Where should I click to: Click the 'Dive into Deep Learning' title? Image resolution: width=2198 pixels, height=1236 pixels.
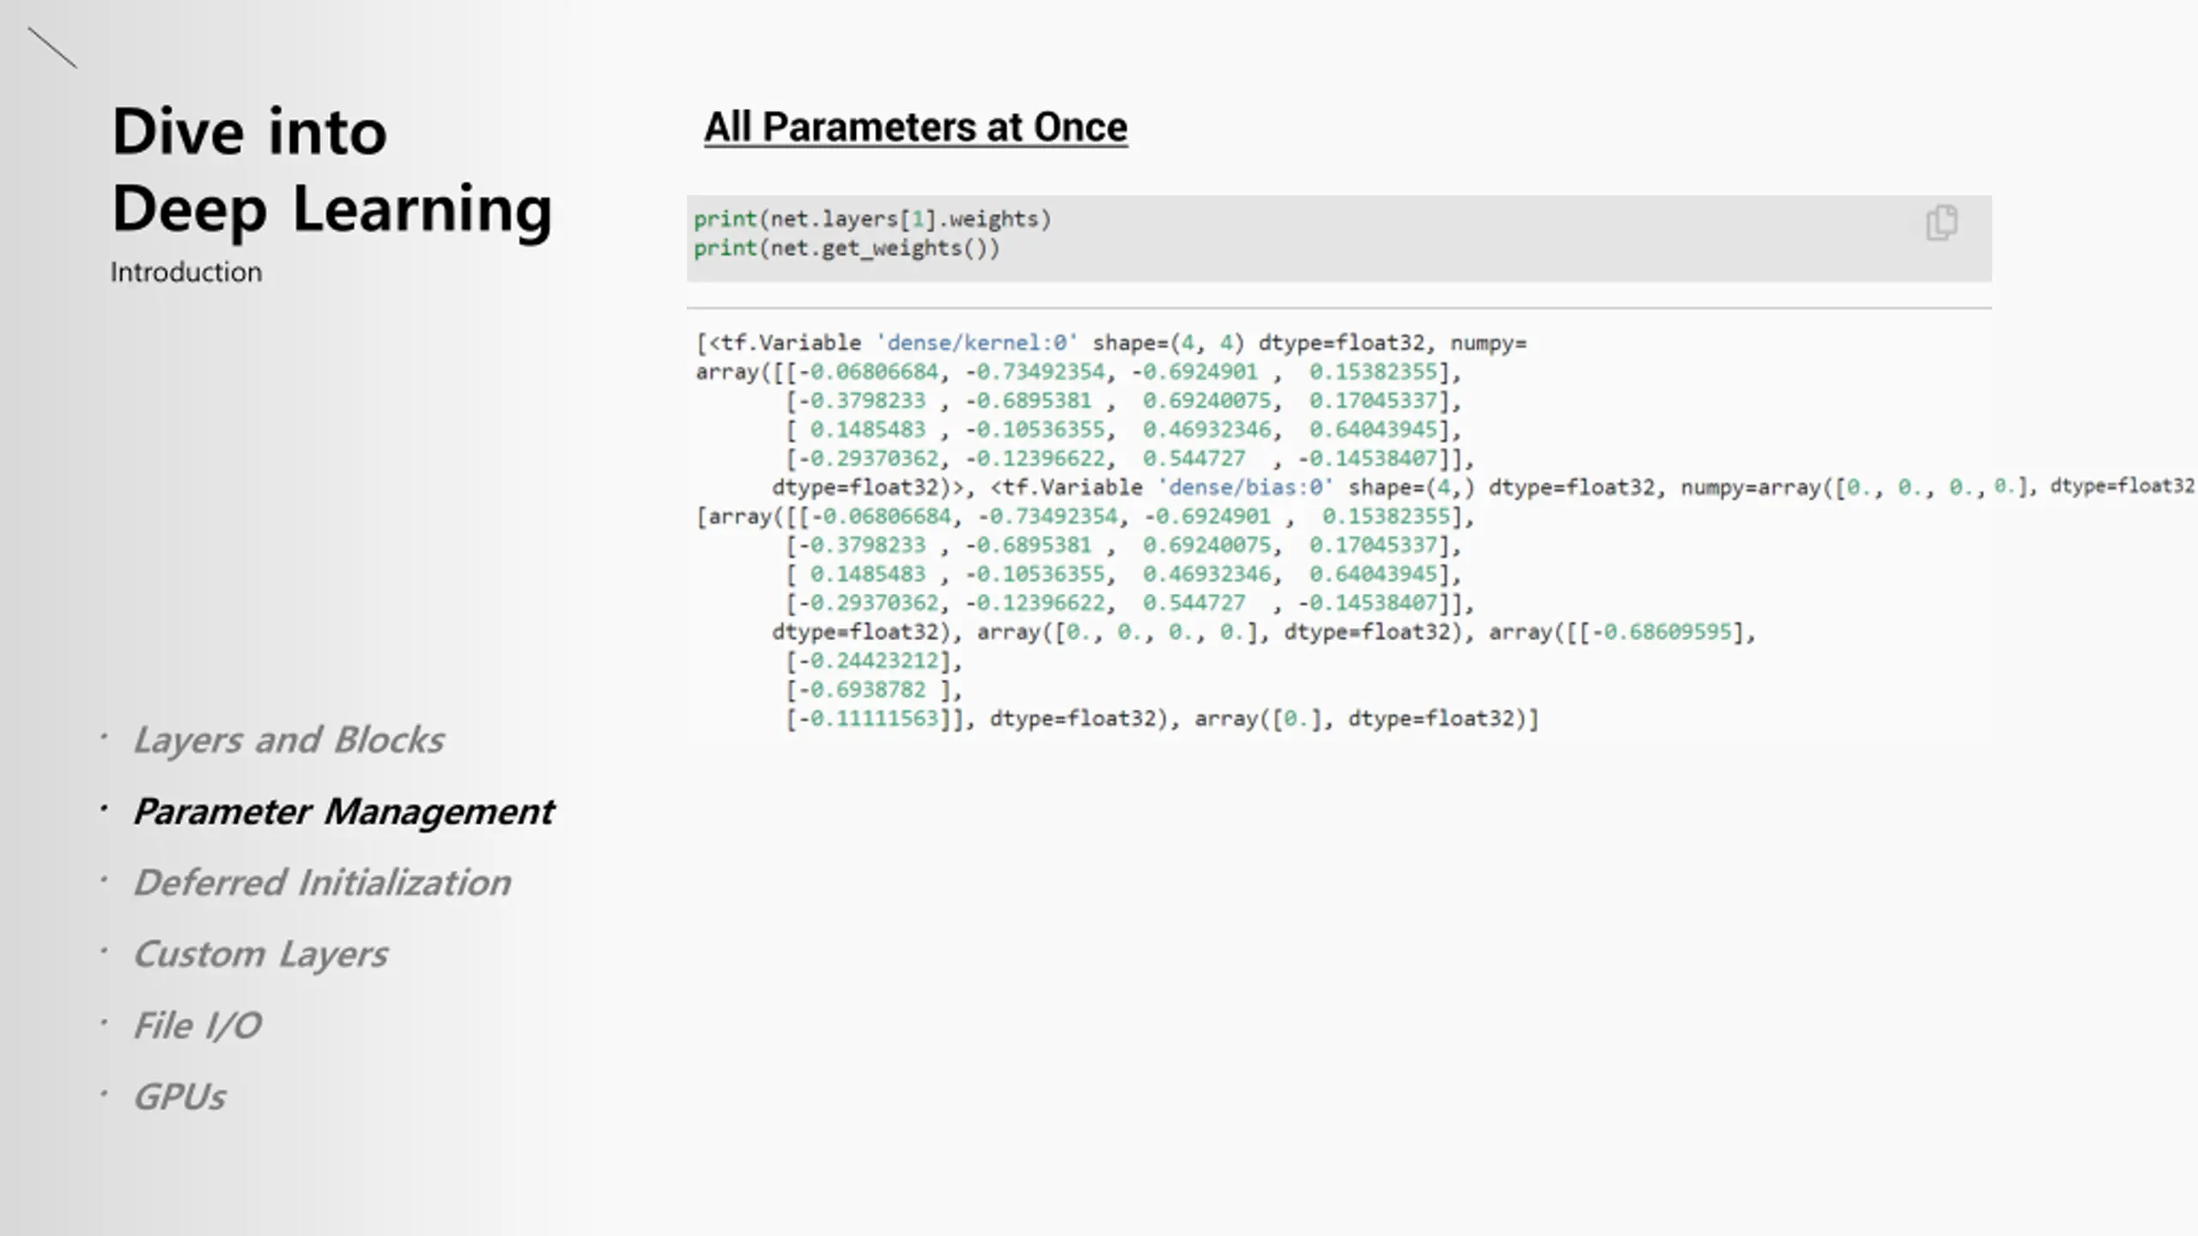point(332,170)
